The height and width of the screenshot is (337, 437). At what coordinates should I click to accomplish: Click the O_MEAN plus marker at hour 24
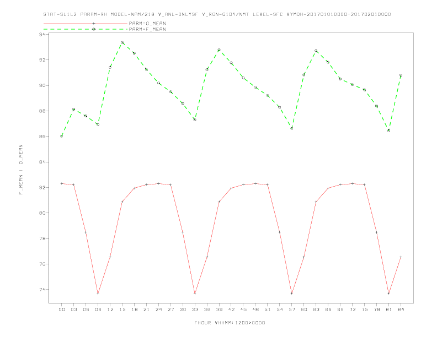[158, 183]
